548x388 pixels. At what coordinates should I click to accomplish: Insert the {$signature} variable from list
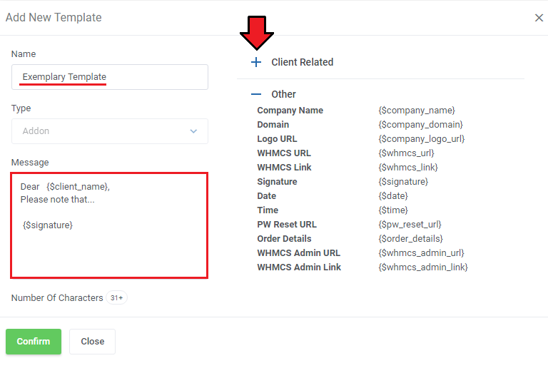403,182
